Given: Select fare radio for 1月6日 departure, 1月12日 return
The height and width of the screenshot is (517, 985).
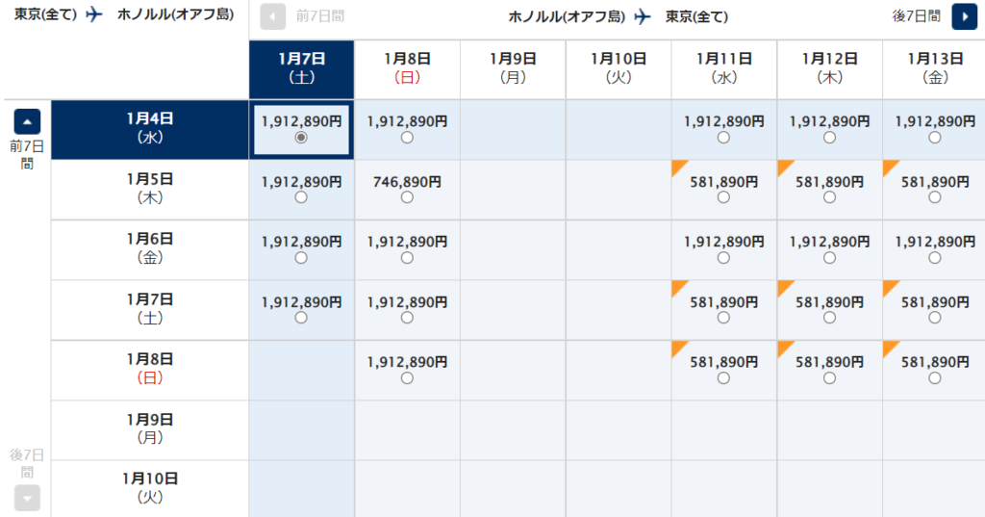Looking at the screenshot, I should (x=829, y=258).
